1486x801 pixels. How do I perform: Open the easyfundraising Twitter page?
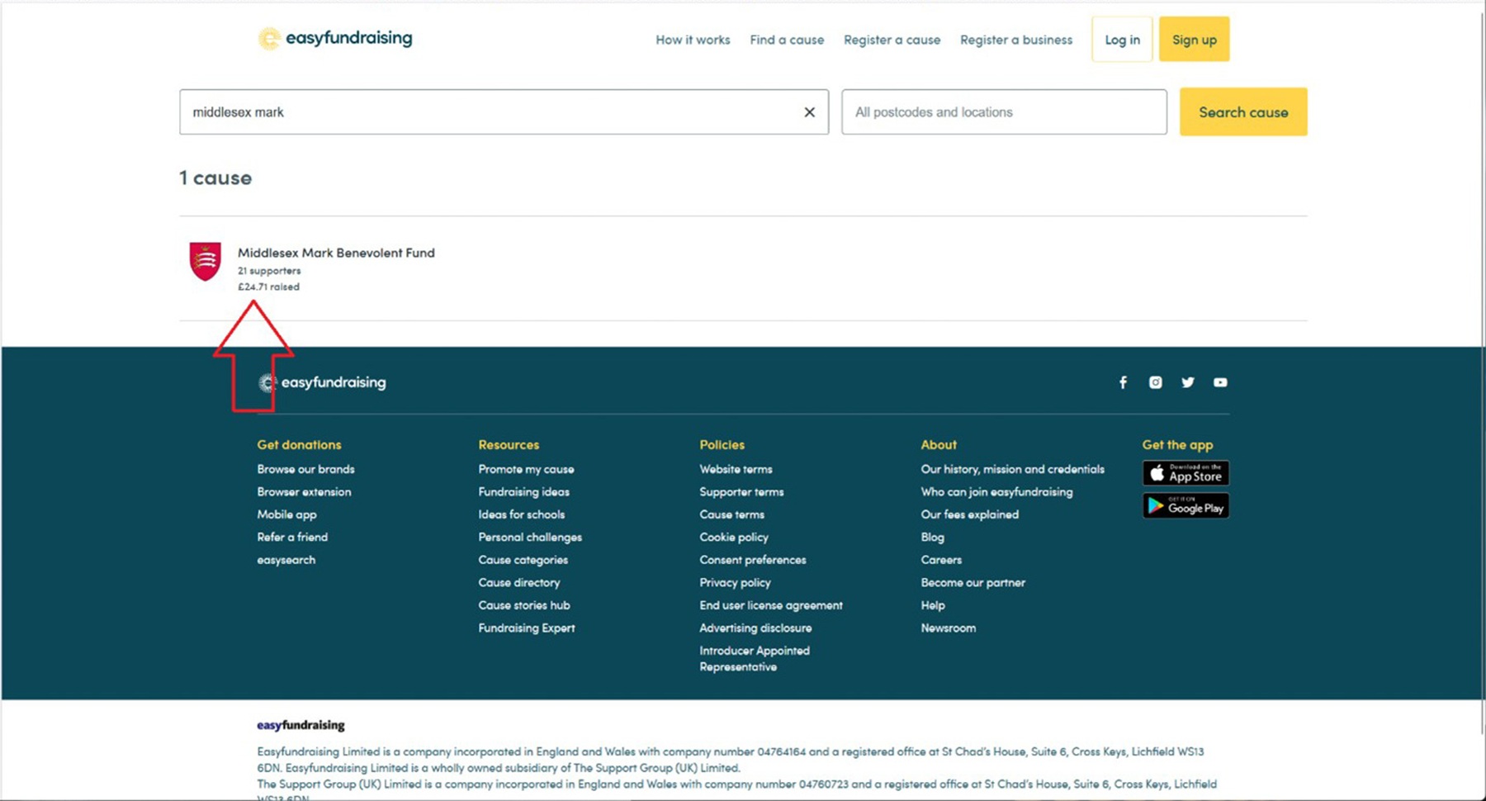coord(1187,382)
